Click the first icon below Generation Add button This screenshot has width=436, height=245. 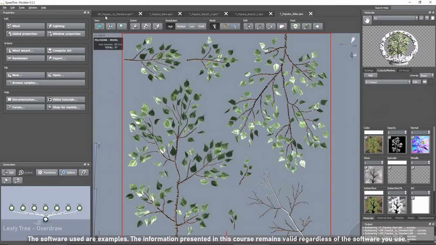pyautogui.click(x=7, y=181)
